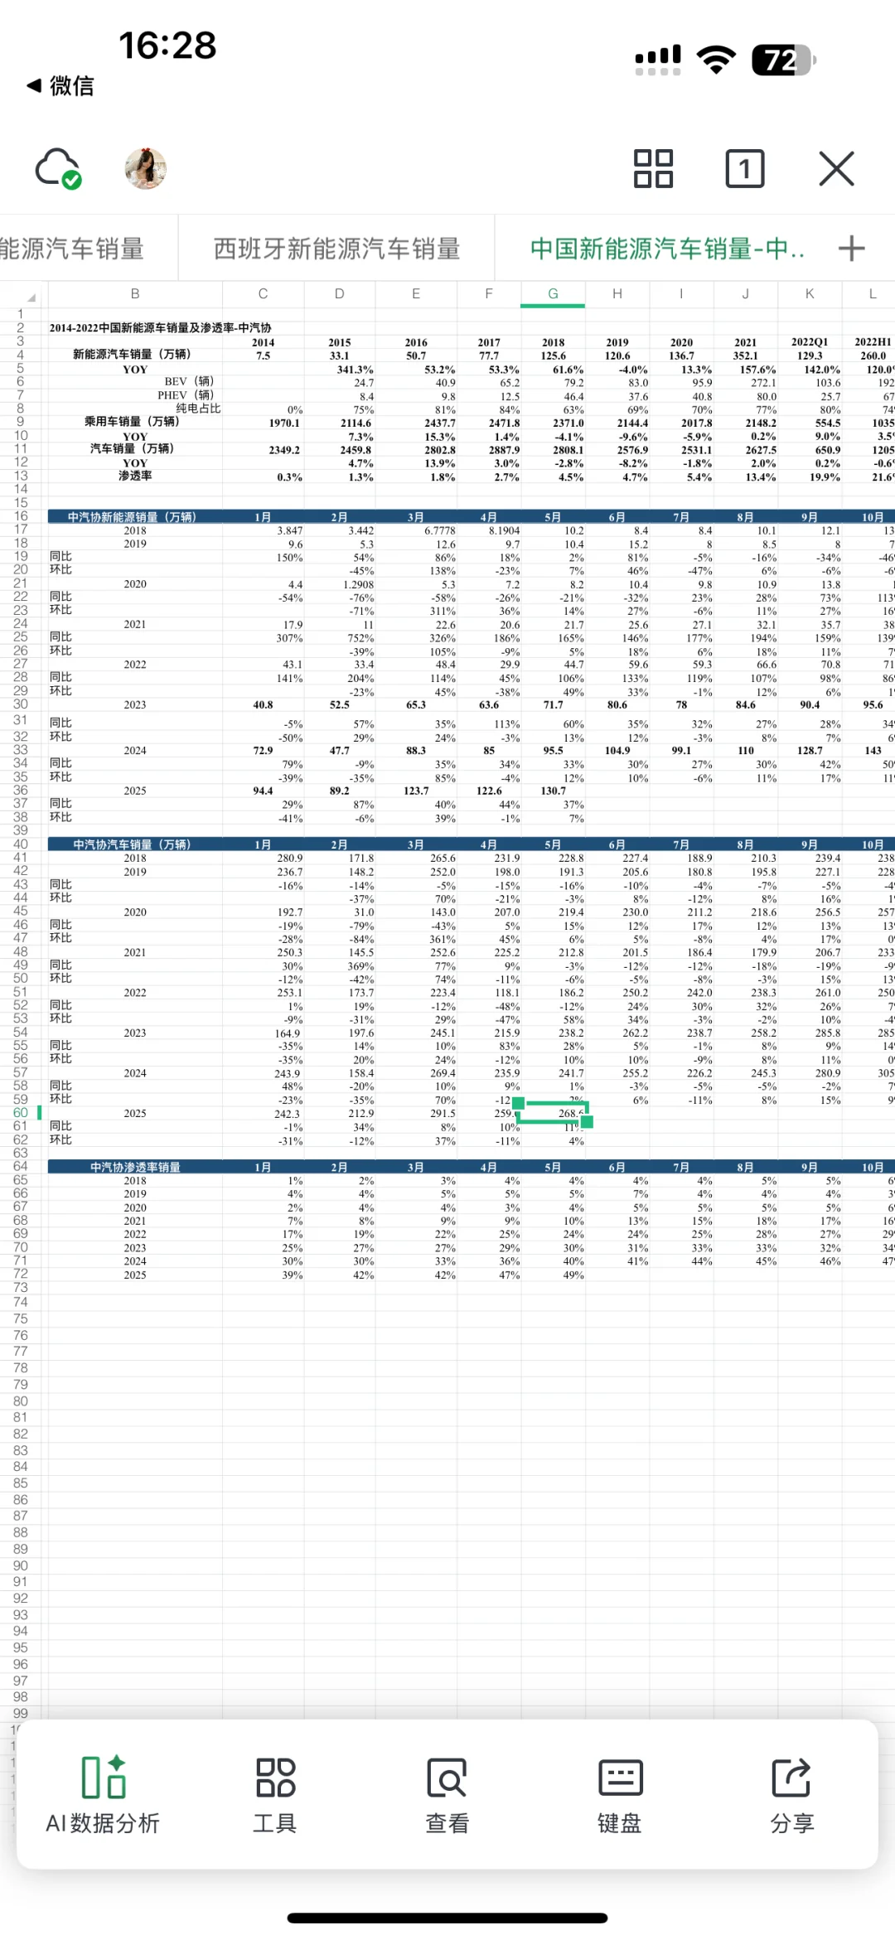Viewport: 895px width, 1940px height.
Task: Select highlighted column G header
Action: point(553,293)
